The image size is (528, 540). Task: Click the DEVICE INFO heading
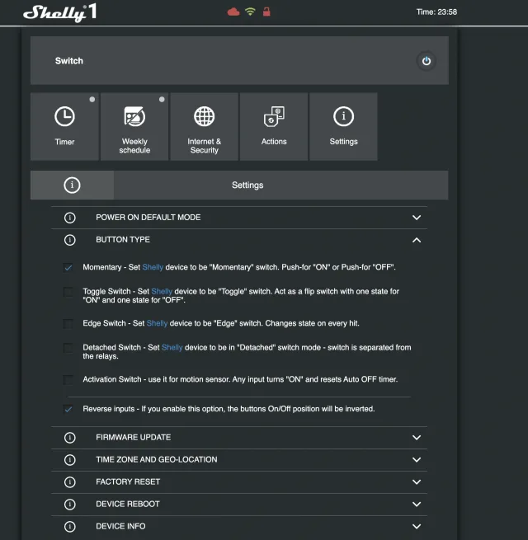tap(120, 526)
